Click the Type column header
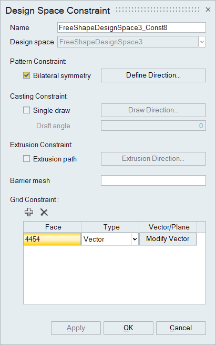 (x=110, y=227)
